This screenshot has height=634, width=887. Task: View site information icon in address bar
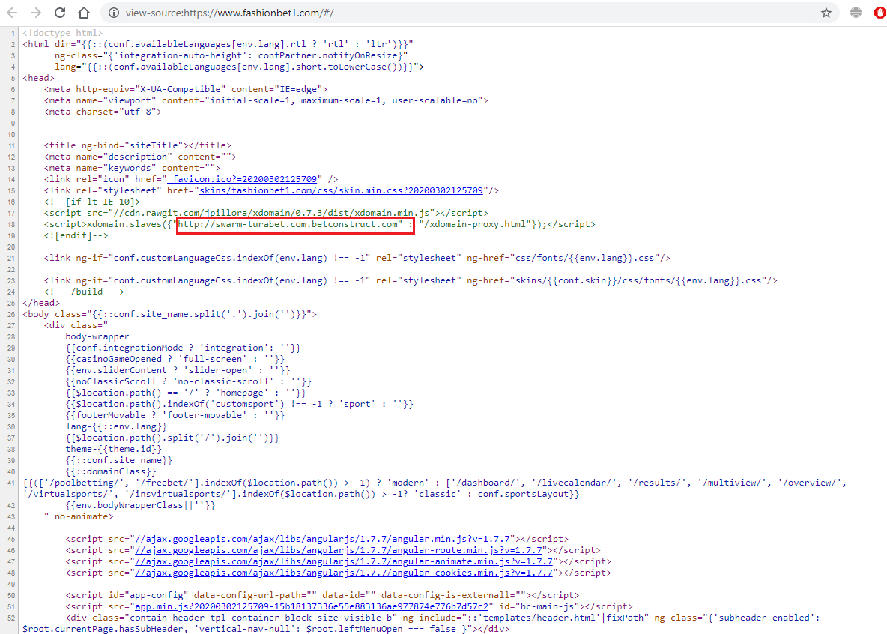[x=114, y=13]
